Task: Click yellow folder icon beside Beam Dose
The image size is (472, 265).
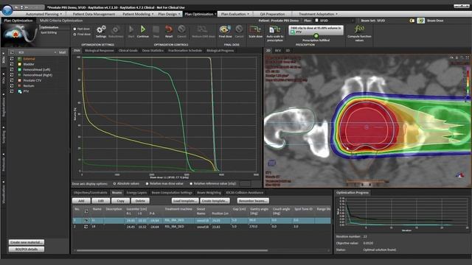Action: click(412, 21)
